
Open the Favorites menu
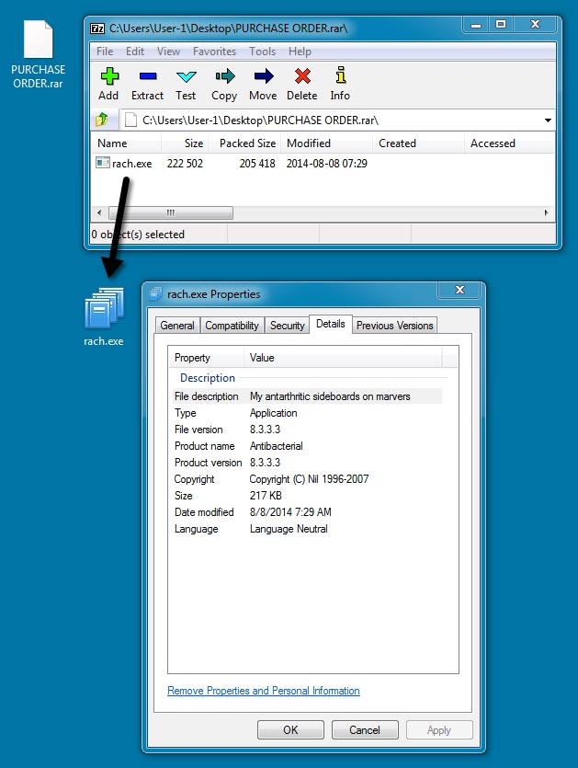click(214, 52)
